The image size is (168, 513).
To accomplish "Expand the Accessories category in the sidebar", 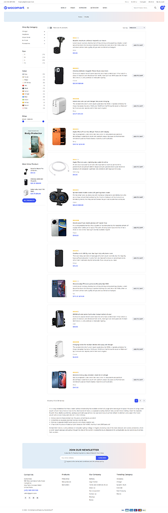I will pyautogui.click(x=44, y=43).
